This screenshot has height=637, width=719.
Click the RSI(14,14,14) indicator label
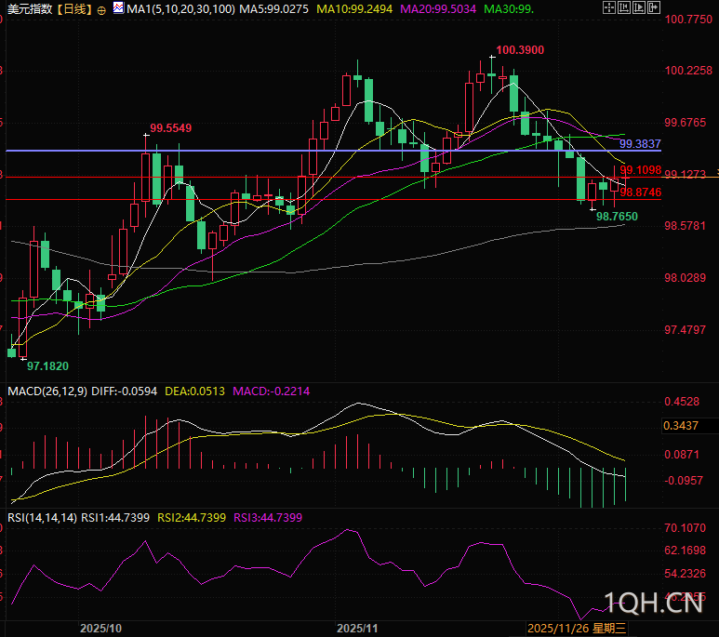click(42, 518)
